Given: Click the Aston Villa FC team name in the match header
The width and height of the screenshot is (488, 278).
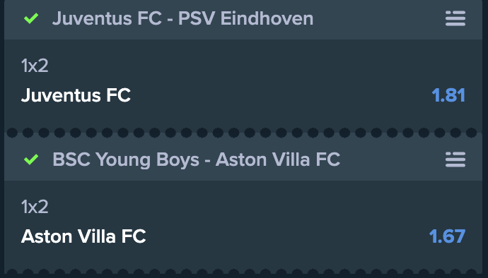Looking at the screenshot, I should click(x=278, y=159).
